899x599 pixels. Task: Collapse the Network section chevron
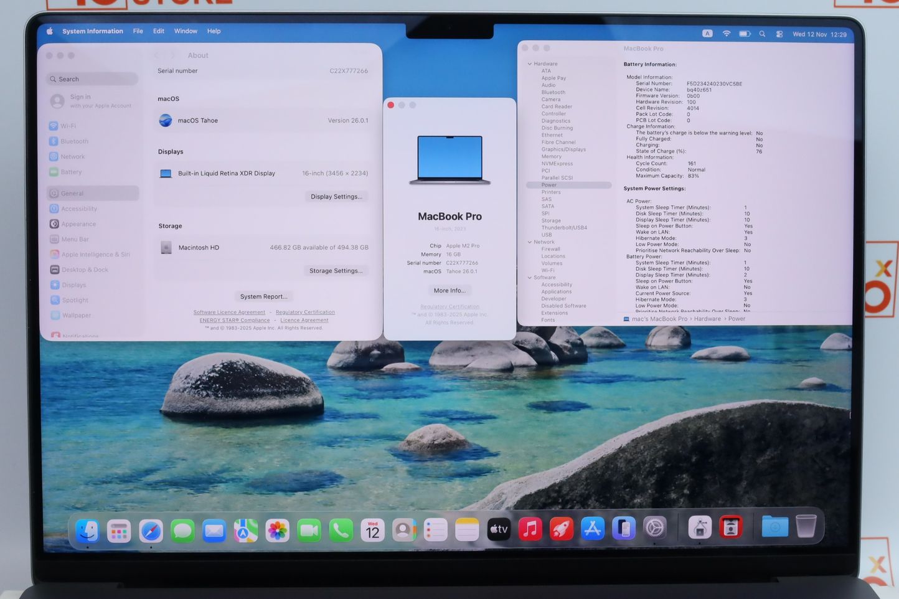pyautogui.click(x=530, y=242)
